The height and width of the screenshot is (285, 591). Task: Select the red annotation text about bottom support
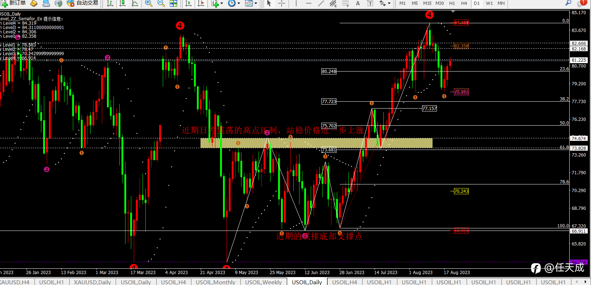pos(319,236)
